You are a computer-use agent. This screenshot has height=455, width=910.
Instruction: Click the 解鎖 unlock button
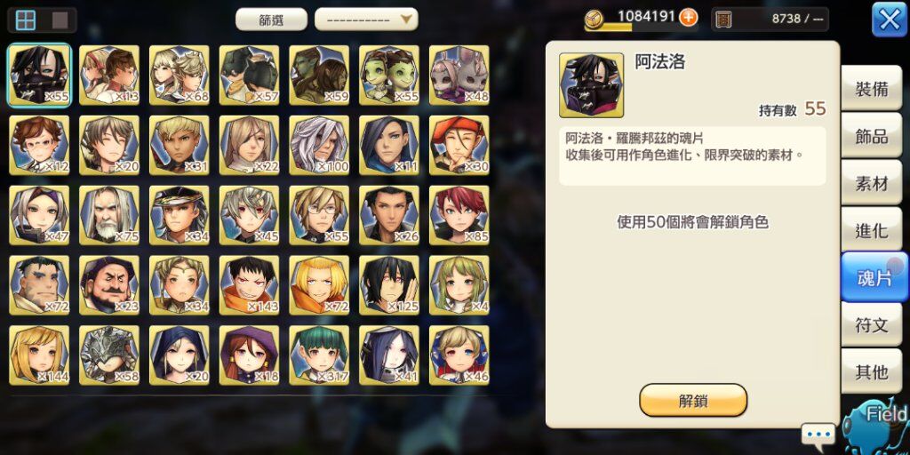point(693,401)
